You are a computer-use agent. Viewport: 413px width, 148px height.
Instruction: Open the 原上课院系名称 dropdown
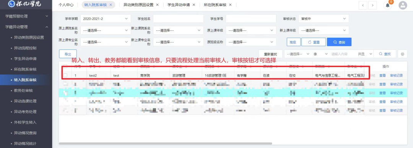[106, 30]
